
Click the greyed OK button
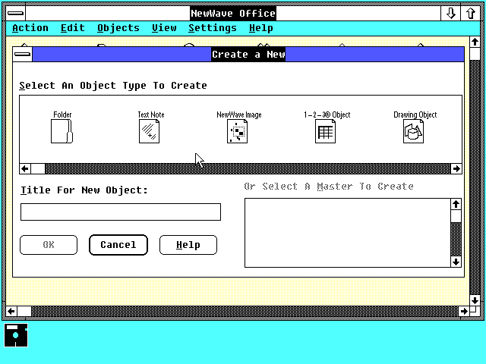point(49,245)
